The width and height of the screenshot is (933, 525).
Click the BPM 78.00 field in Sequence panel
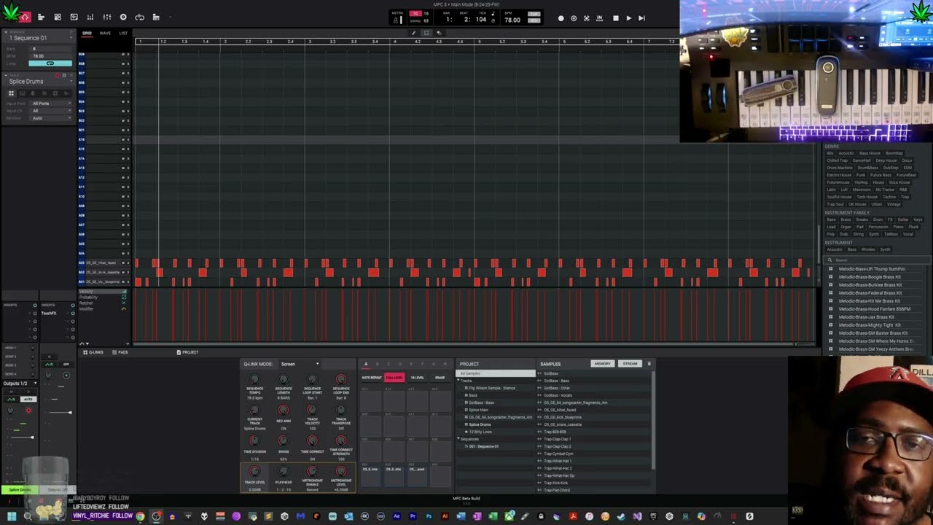(x=52, y=56)
